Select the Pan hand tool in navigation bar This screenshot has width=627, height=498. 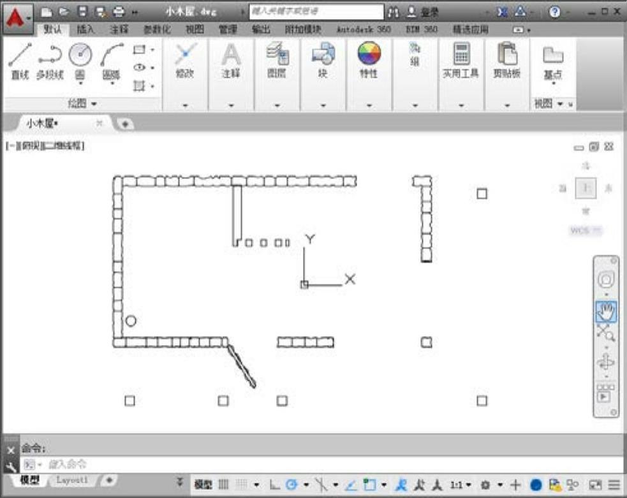[x=606, y=312]
